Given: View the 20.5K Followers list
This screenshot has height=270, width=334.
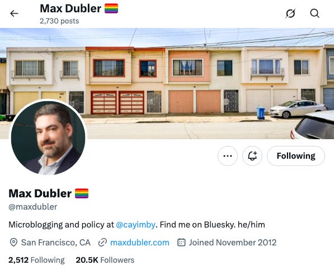Looking at the screenshot, I should coord(105,260).
